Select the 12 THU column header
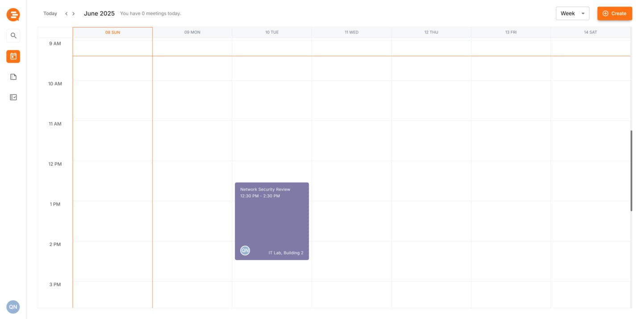643x319 pixels. tap(431, 33)
